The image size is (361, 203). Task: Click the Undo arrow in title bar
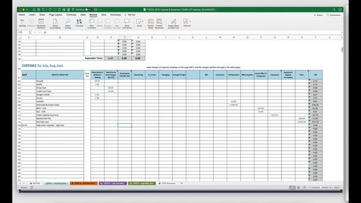click(x=43, y=10)
